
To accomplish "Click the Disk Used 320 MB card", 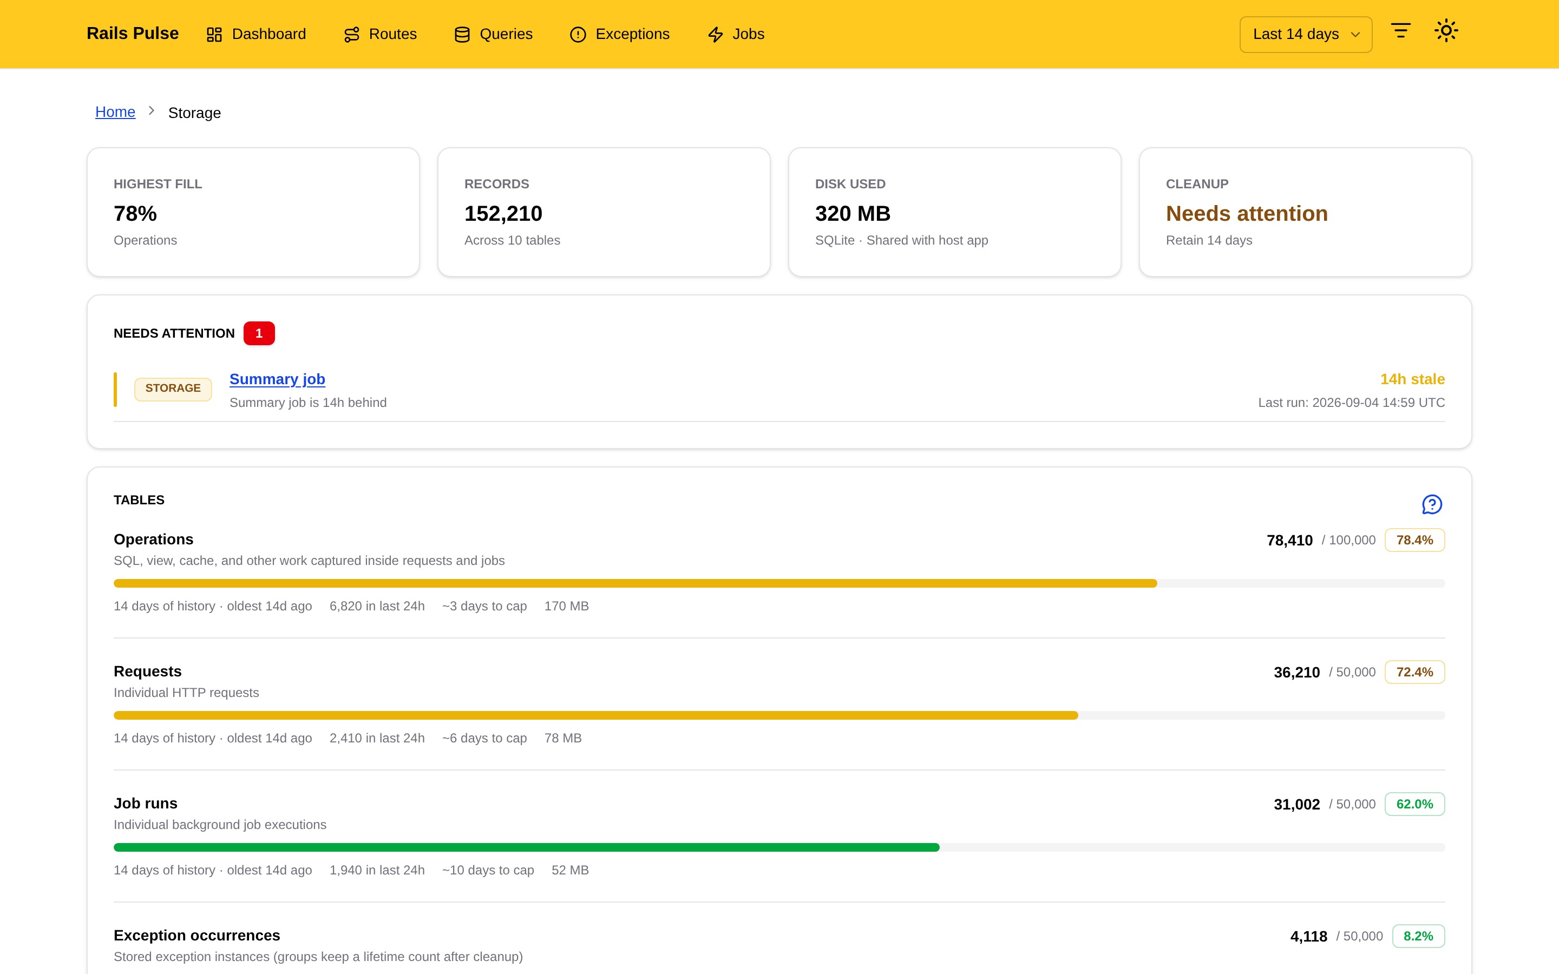I will click(955, 212).
